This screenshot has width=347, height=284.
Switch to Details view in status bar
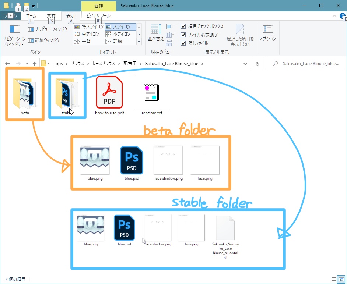333,279
